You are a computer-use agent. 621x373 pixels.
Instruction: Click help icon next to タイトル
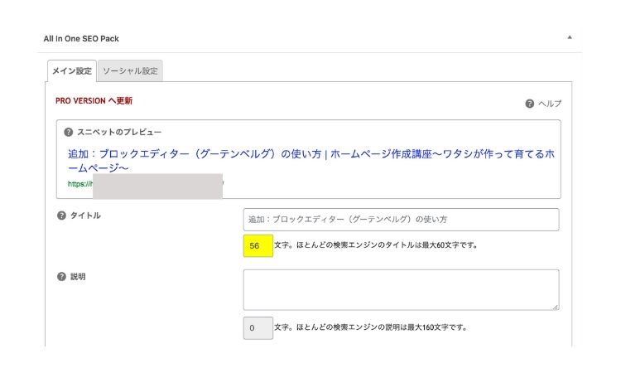[x=61, y=216]
